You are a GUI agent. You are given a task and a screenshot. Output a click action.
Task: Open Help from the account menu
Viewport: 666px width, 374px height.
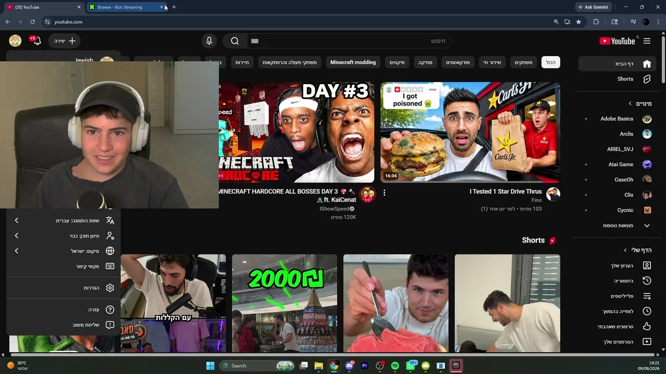63,310
